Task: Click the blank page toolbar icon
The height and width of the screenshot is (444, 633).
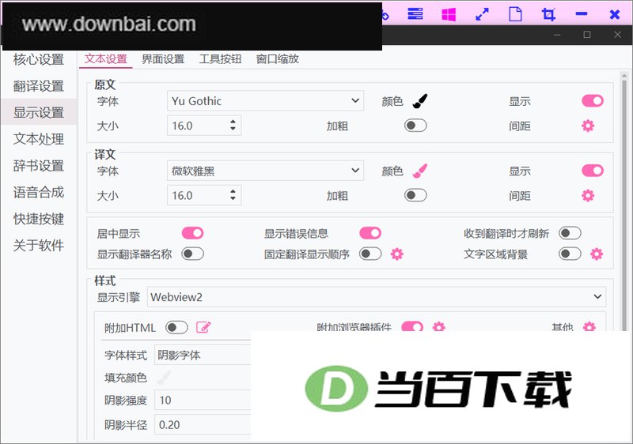Action: [x=515, y=14]
